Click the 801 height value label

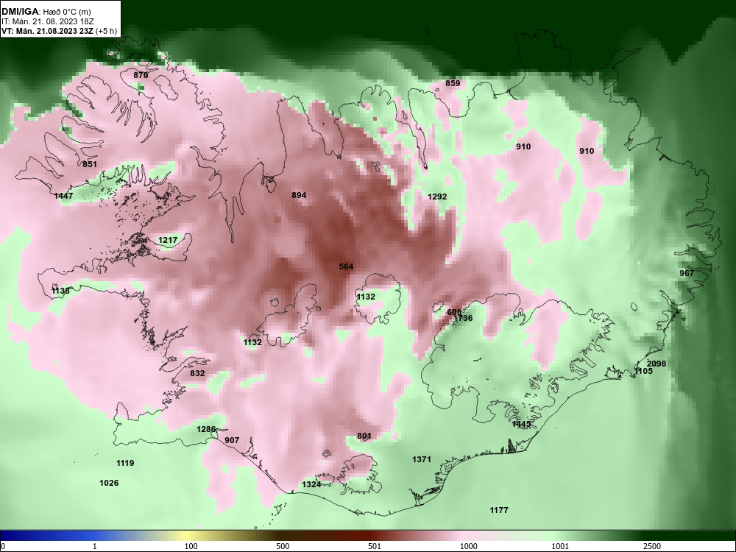pos(364,436)
